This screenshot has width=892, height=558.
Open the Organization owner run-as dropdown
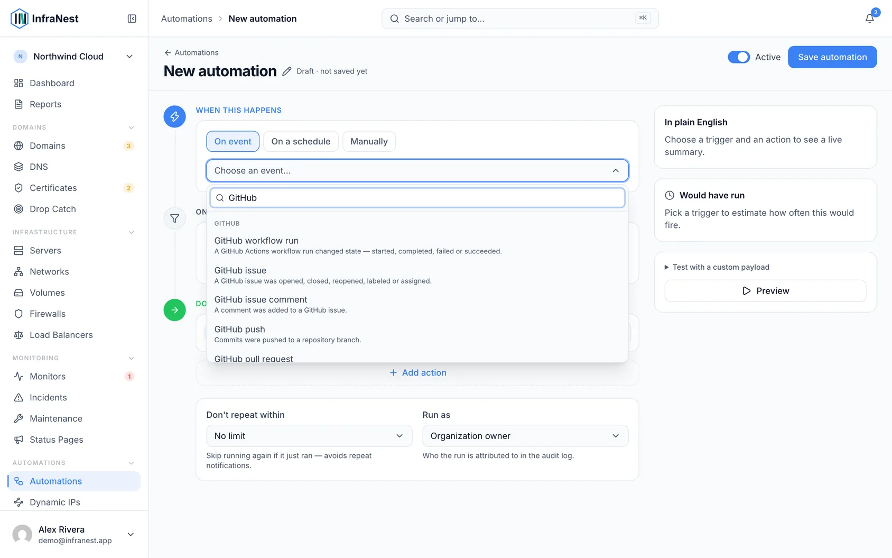pyautogui.click(x=525, y=436)
